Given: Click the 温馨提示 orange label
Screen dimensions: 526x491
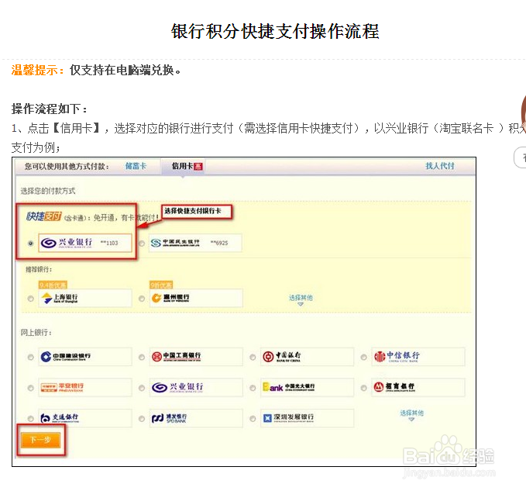Looking at the screenshot, I should click(37, 70).
